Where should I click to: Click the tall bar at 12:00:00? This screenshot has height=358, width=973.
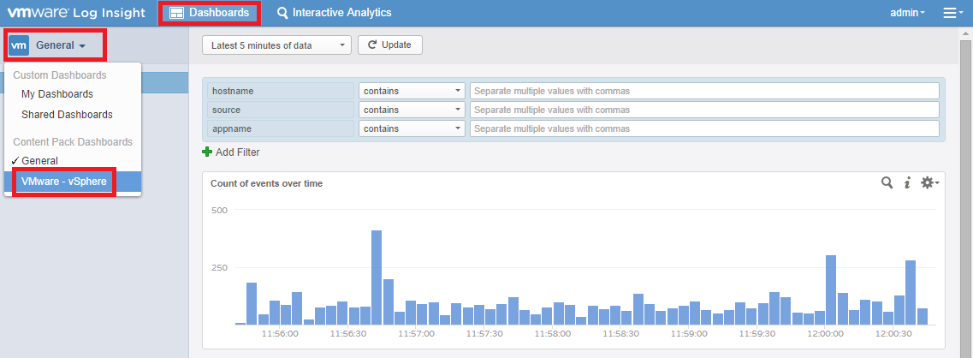[x=831, y=289]
